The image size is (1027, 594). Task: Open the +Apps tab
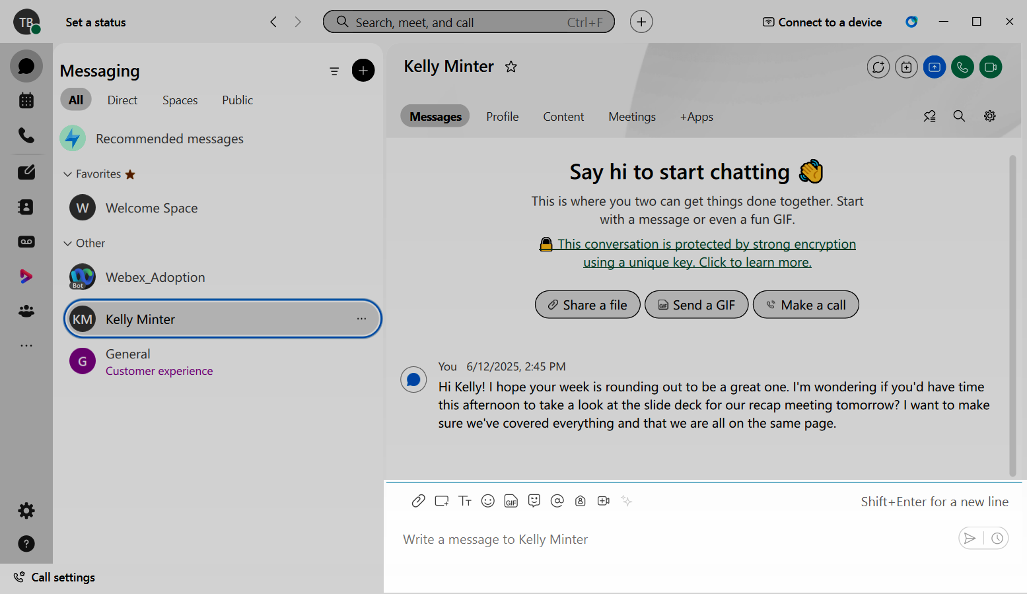pos(697,117)
